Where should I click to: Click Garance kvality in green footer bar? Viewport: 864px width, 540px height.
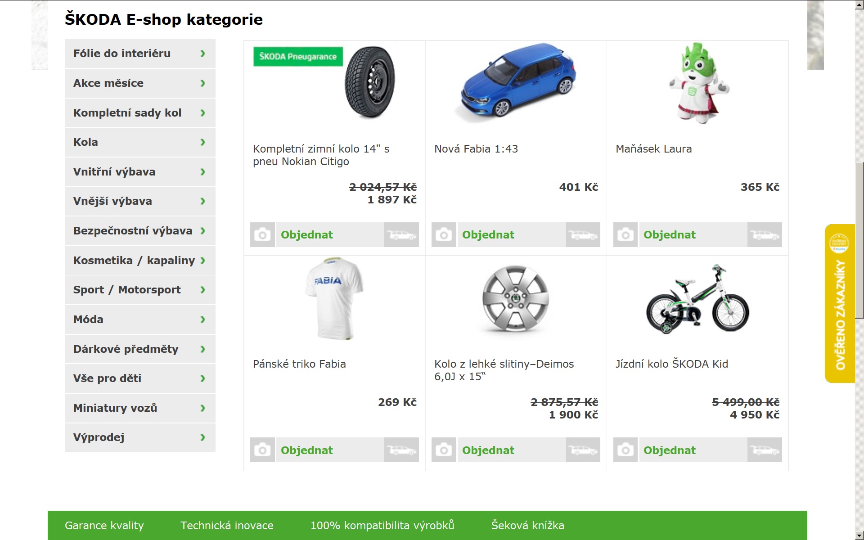(104, 526)
